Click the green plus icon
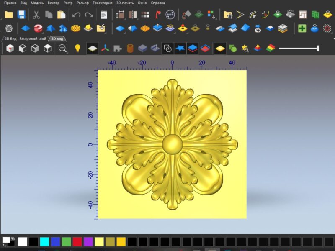Screen dimensions: 335x251 pos(302,28)
